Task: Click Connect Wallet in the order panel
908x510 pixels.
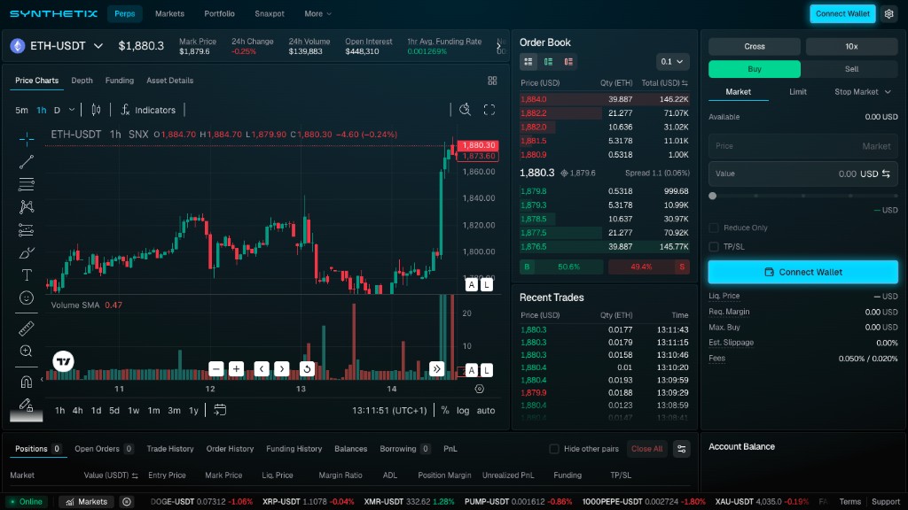Action: tap(803, 272)
